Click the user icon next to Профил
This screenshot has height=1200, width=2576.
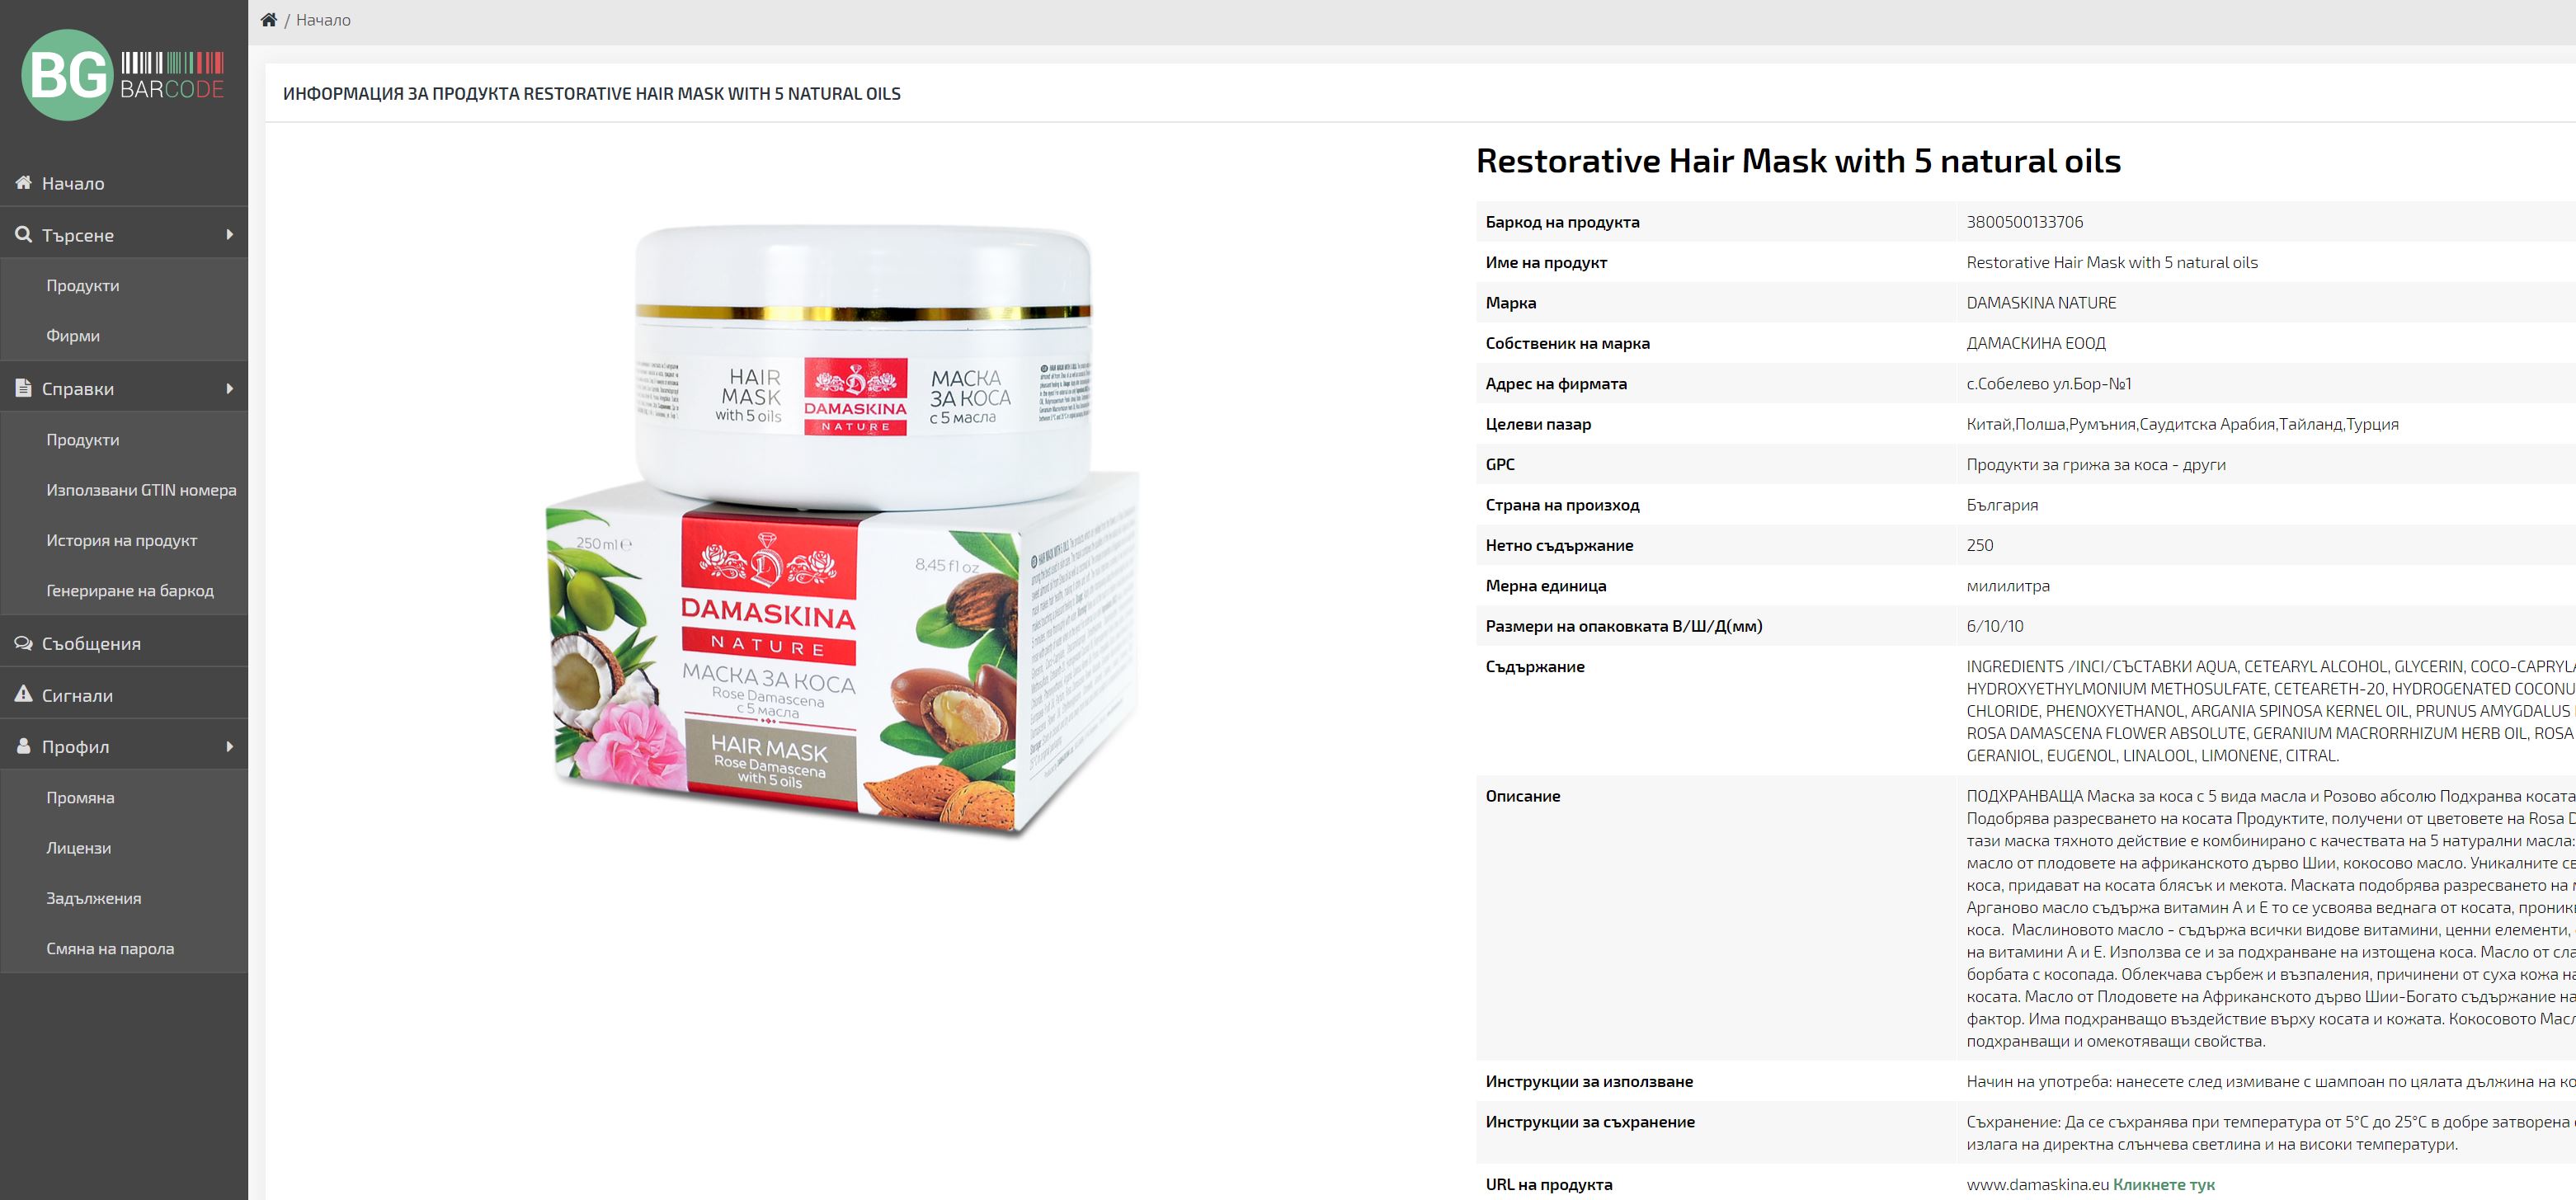click(x=24, y=746)
